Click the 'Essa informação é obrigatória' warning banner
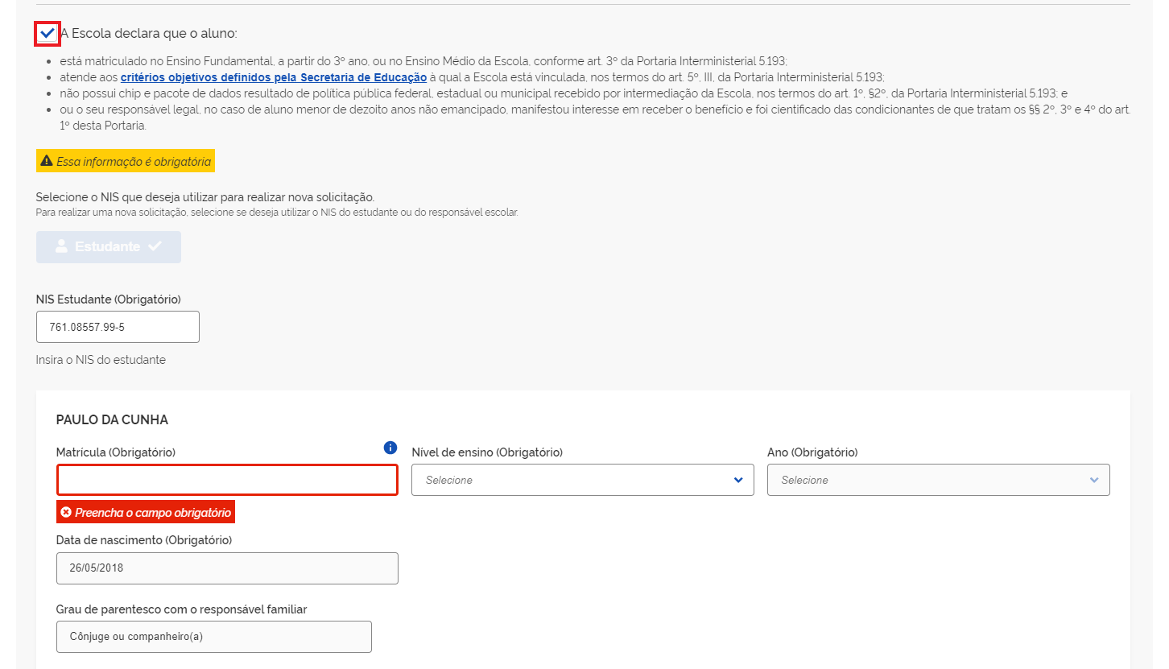This screenshot has height=669, width=1169. pyautogui.click(x=134, y=162)
